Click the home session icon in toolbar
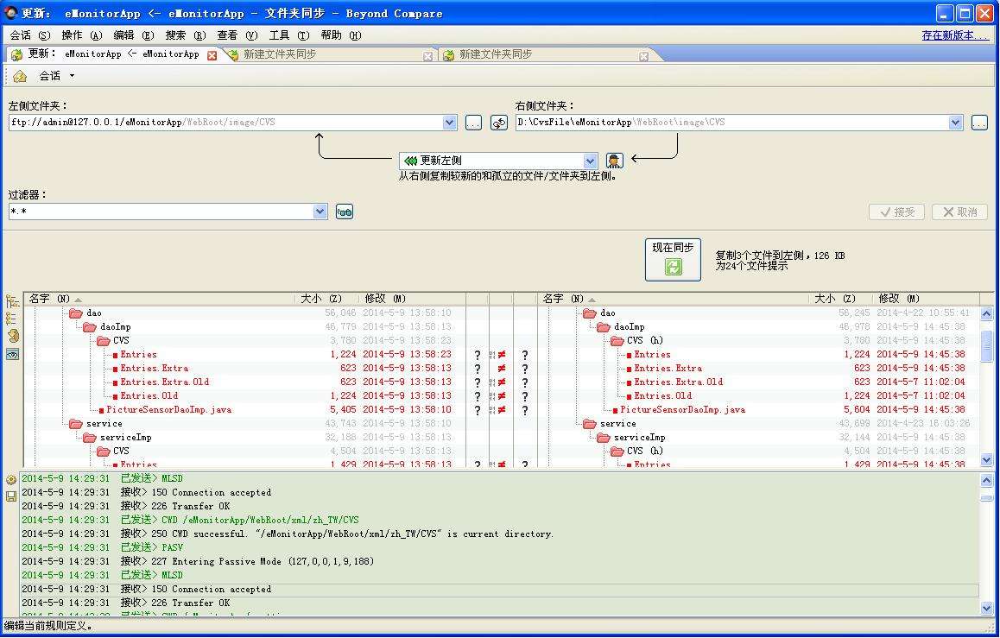This screenshot has width=1000, height=638. pos(20,76)
